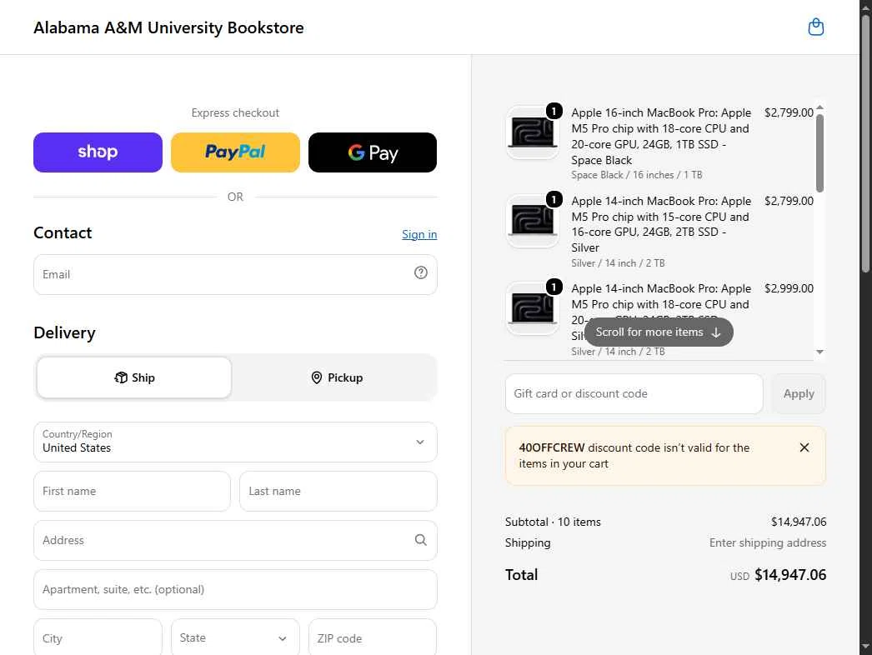Click Alabama A&M University Bookstore title
The height and width of the screenshot is (655, 872).
click(168, 27)
